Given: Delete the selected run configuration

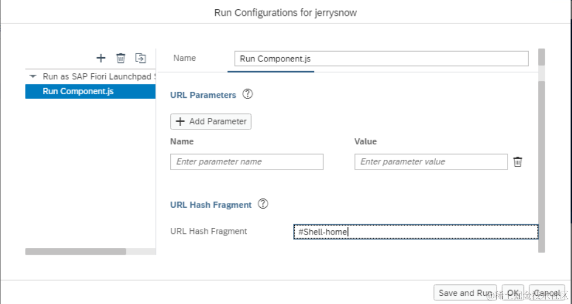Looking at the screenshot, I should 120,58.
